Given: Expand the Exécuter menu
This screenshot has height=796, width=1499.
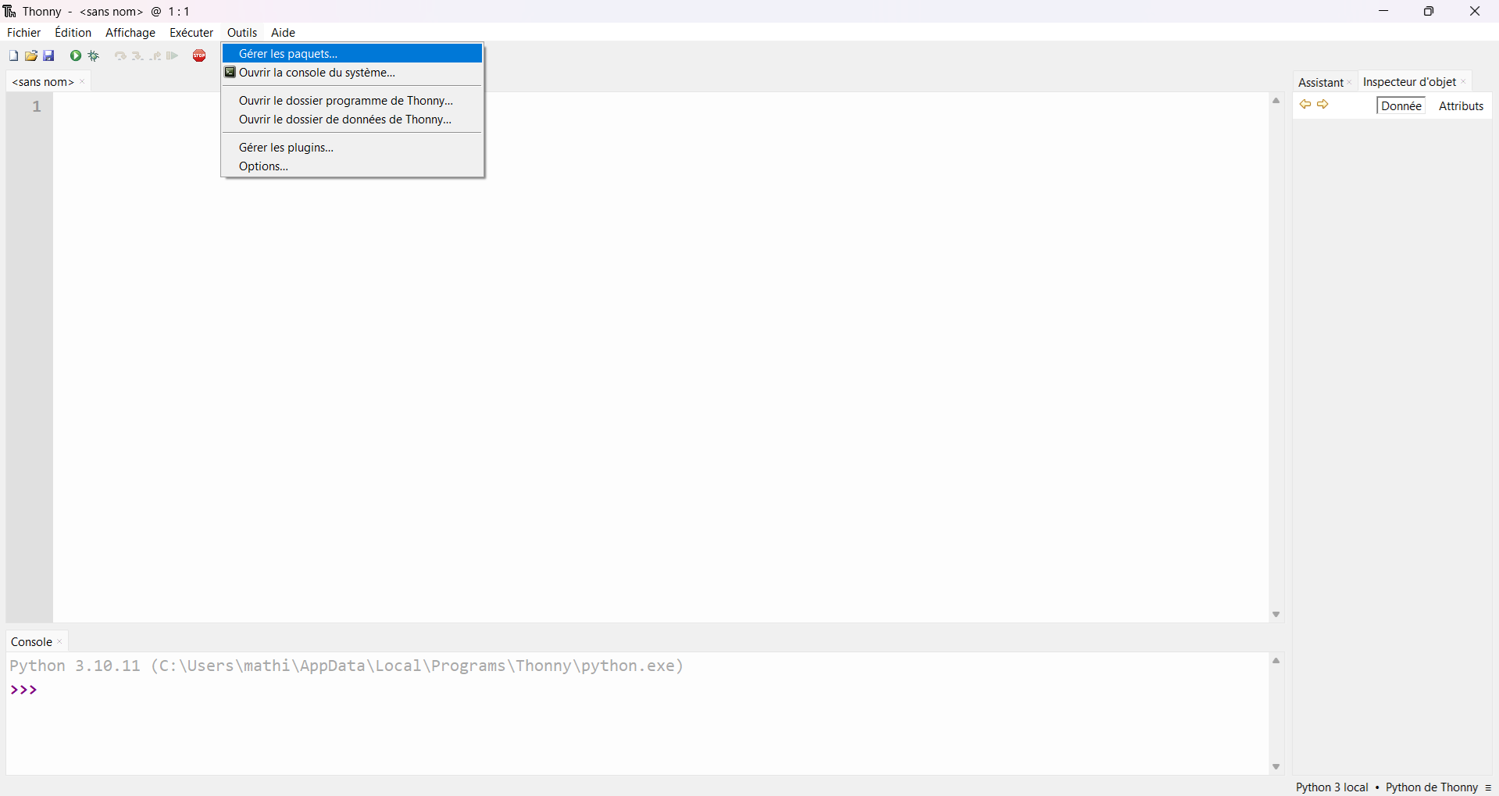Looking at the screenshot, I should coord(191,33).
